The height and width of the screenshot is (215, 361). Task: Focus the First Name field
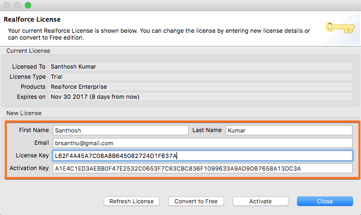coord(121,130)
